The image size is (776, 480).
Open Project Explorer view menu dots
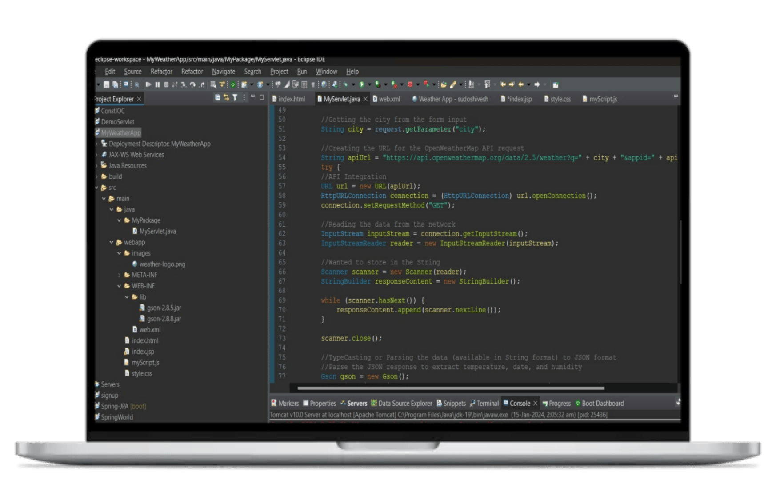pyautogui.click(x=244, y=98)
